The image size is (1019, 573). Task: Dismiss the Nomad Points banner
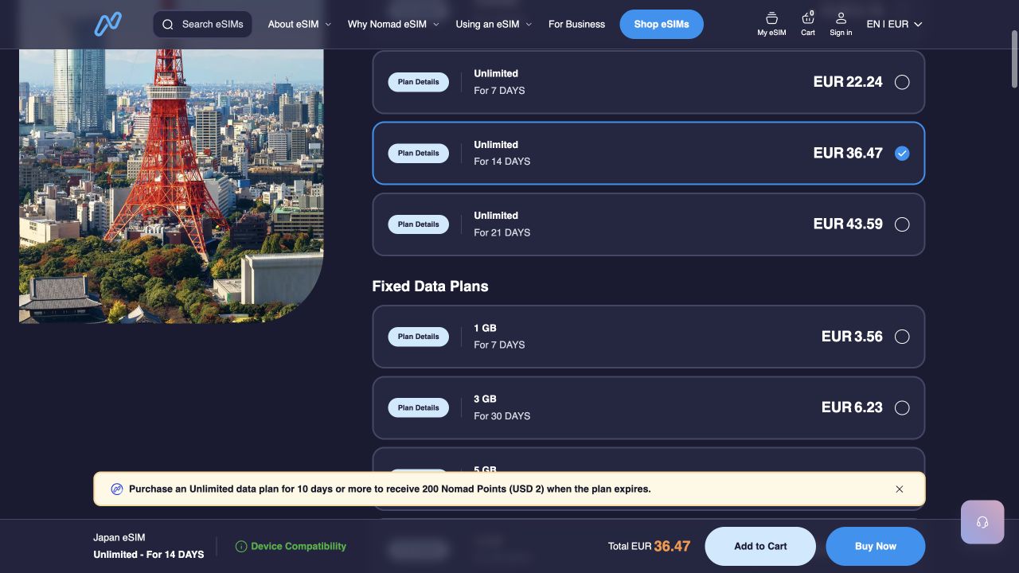point(900,489)
